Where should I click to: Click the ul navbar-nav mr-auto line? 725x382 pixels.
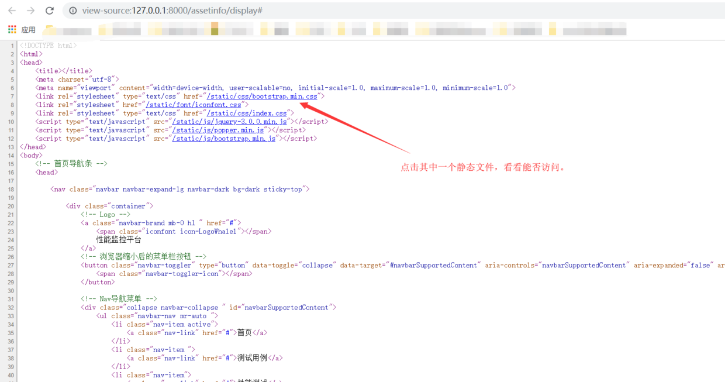pyautogui.click(x=157, y=315)
